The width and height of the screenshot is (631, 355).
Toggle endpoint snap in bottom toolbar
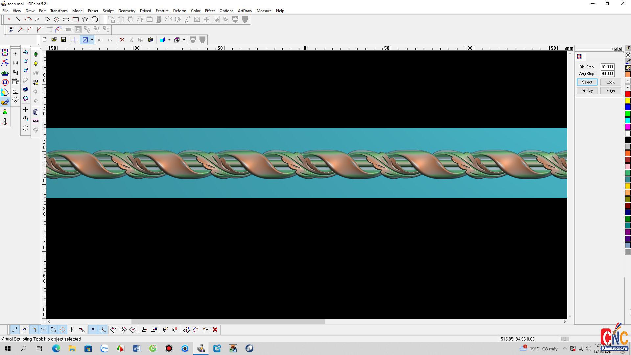[15, 330]
